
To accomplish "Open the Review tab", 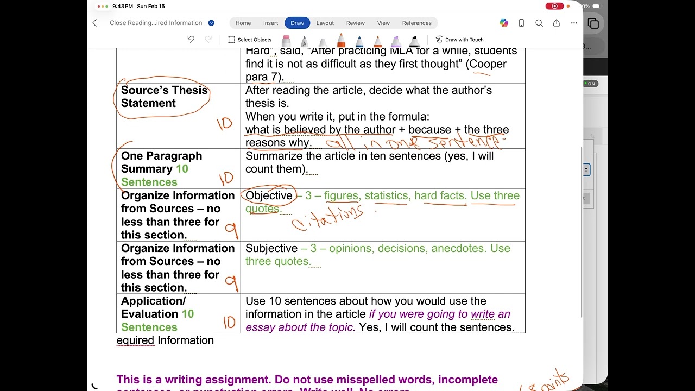I will [356, 23].
